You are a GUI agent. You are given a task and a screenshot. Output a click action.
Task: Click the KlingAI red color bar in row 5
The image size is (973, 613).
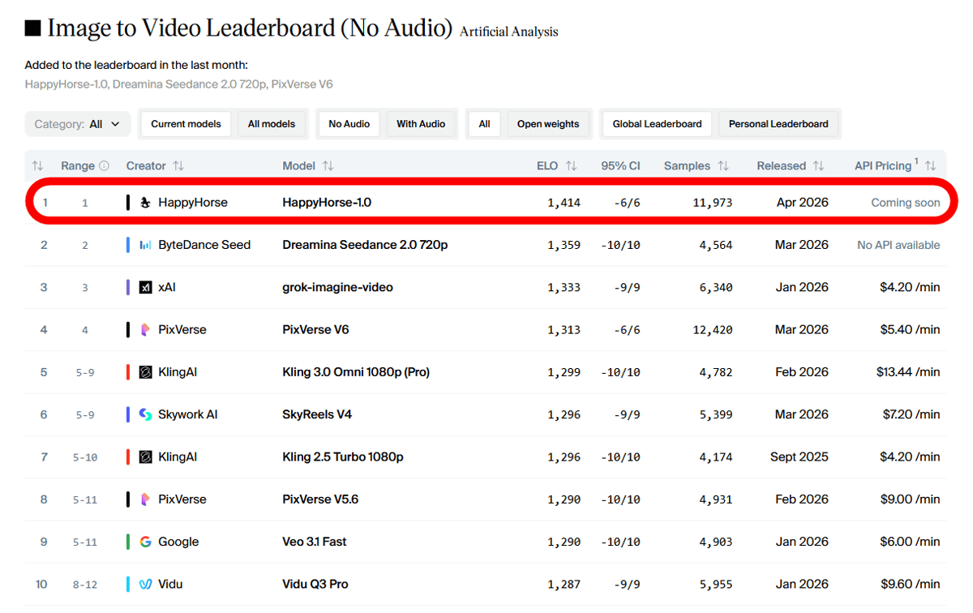pyautogui.click(x=128, y=372)
